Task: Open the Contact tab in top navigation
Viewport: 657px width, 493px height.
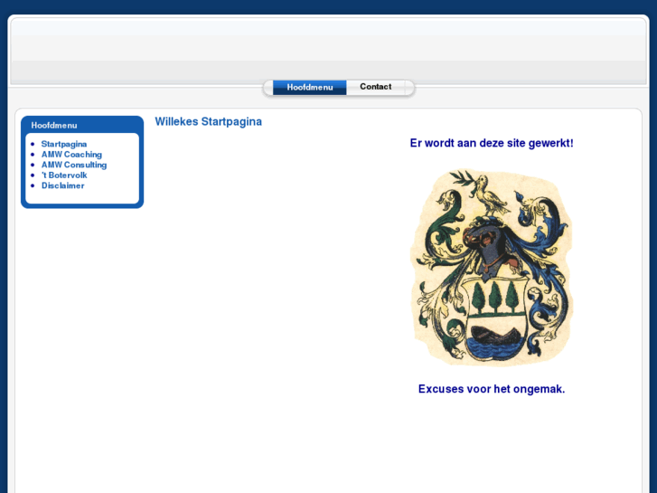Action: (x=375, y=87)
